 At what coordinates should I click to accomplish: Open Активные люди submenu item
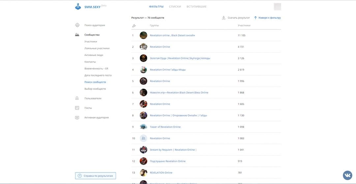[x=94, y=55]
